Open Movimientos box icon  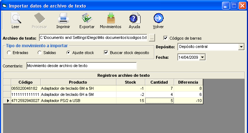[111, 18]
